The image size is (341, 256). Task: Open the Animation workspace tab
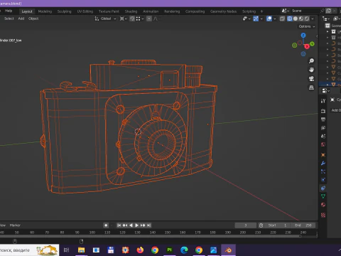(x=151, y=11)
